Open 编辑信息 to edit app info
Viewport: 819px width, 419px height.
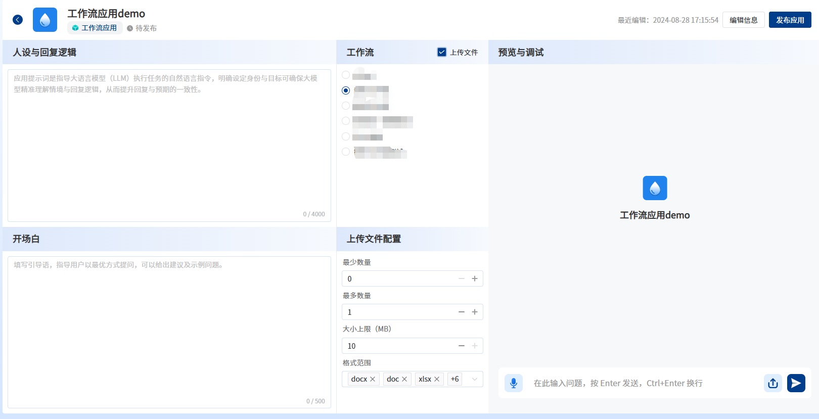[743, 20]
